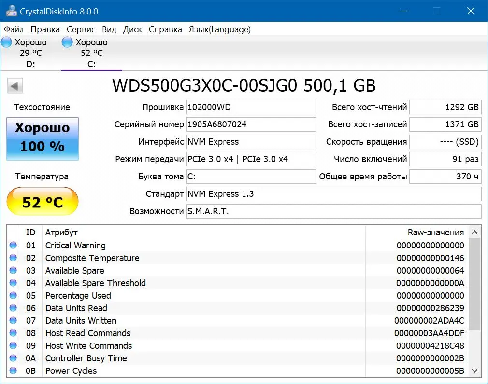Click the power-on count value 91 раз
The image size is (488, 384).
click(445, 159)
